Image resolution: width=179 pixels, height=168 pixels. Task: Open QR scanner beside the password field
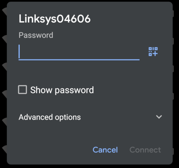[x=153, y=52]
